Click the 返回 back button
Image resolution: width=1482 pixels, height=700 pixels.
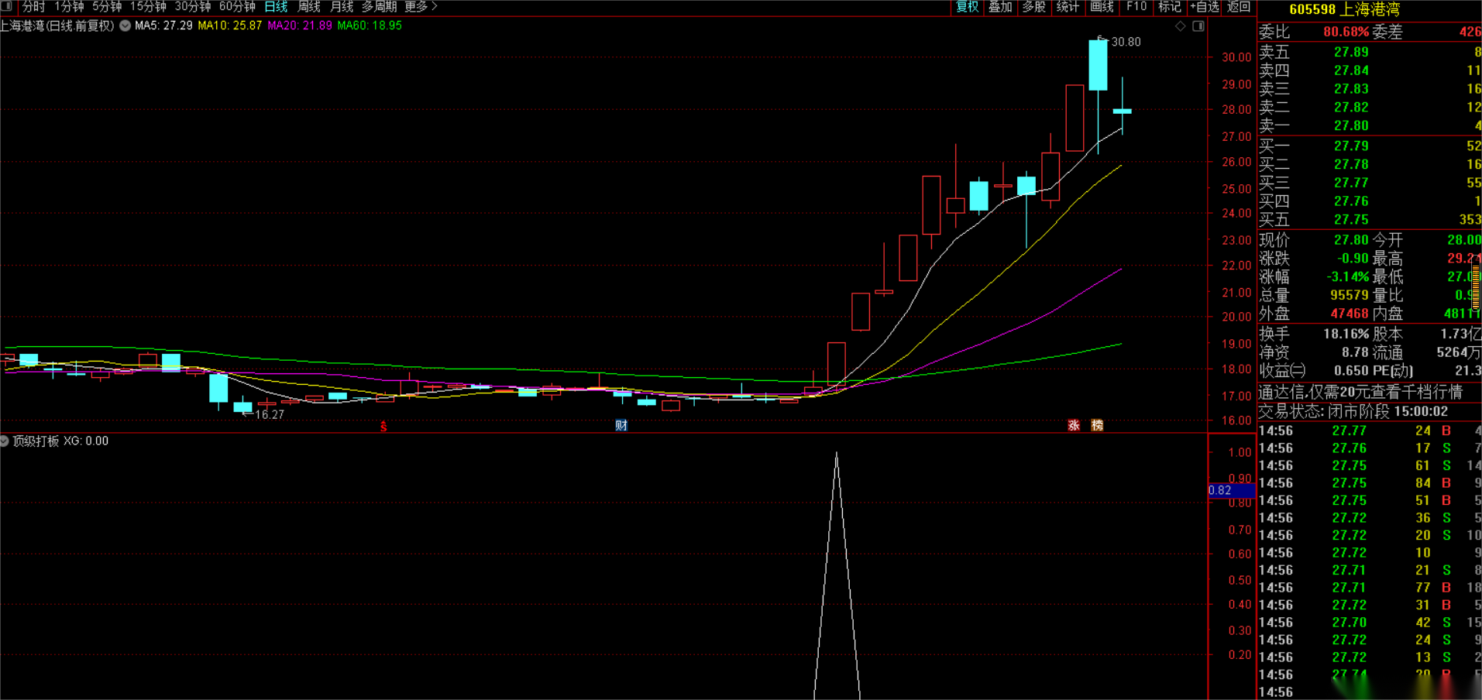pyautogui.click(x=1239, y=7)
